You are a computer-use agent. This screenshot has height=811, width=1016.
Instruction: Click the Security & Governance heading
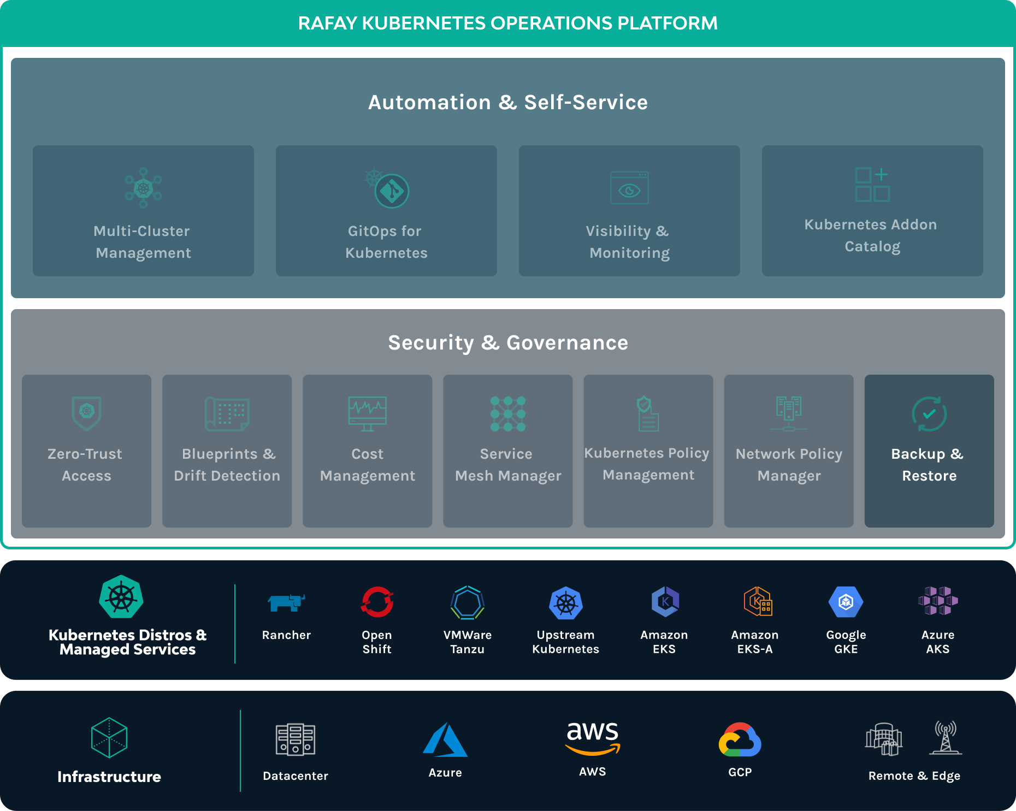click(508, 342)
